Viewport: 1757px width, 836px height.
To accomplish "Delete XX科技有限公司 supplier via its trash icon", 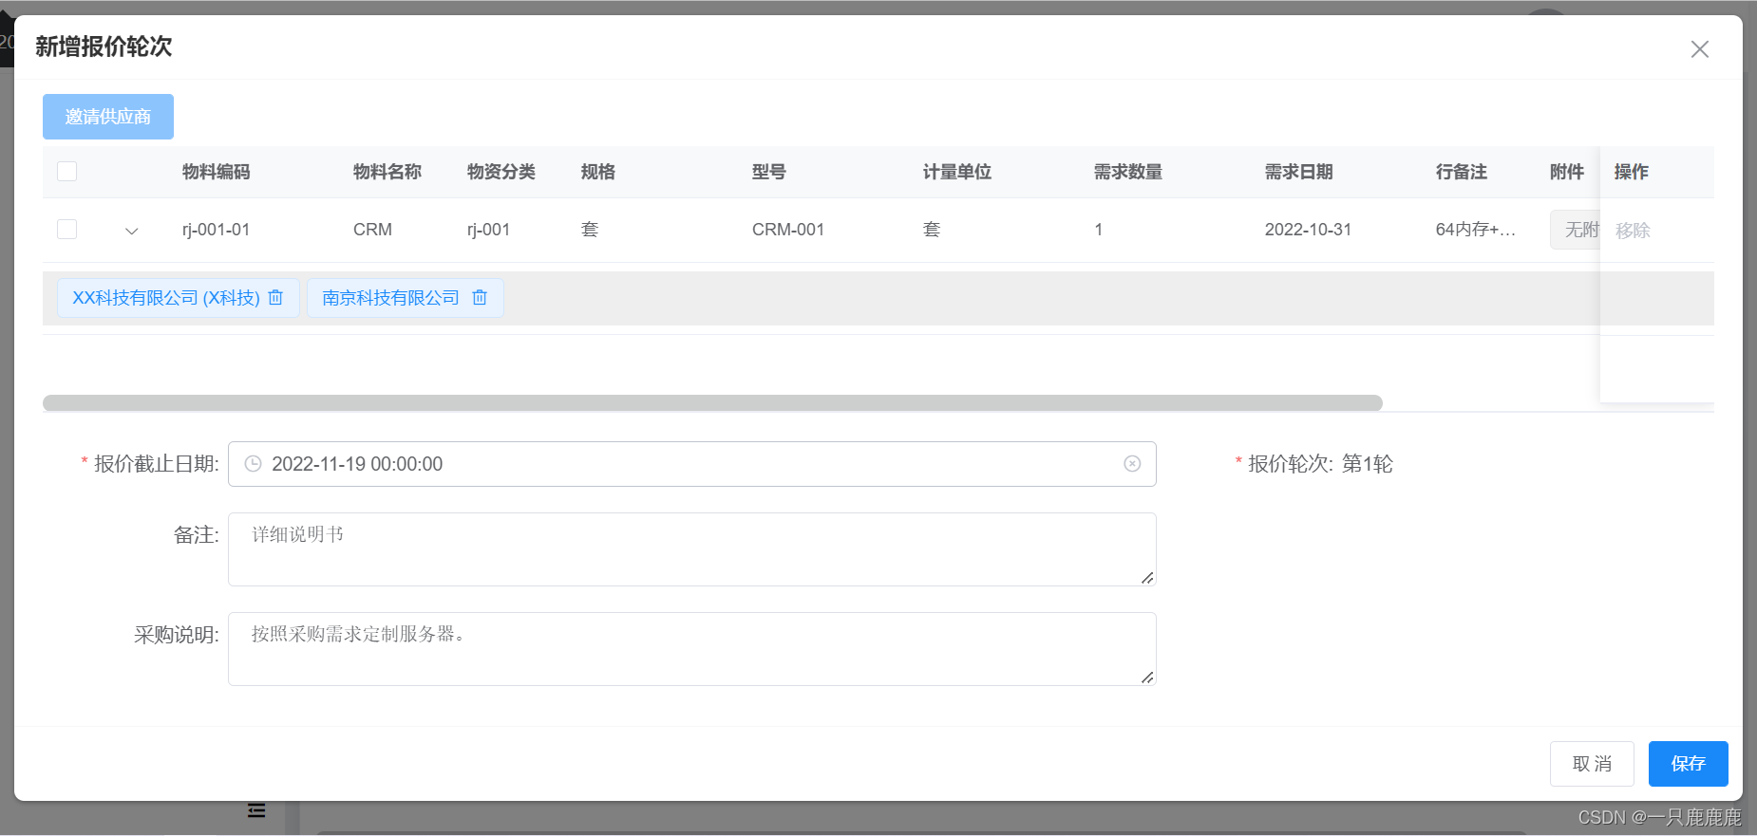I will click(275, 298).
